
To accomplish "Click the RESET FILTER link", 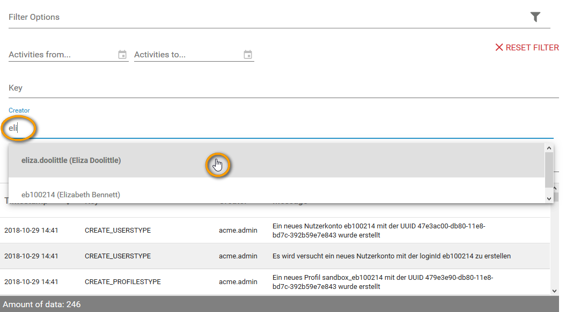I will [x=531, y=47].
